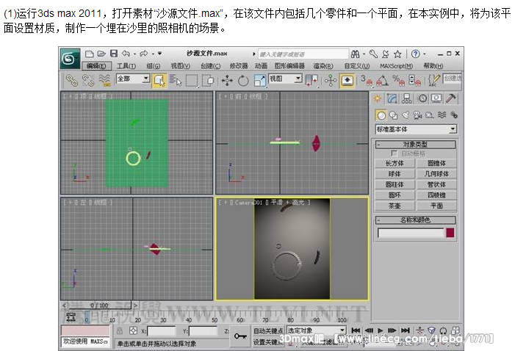The height and width of the screenshot is (351, 515).
Task: Activate the Select Object tool
Action: pyautogui.click(x=159, y=81)
